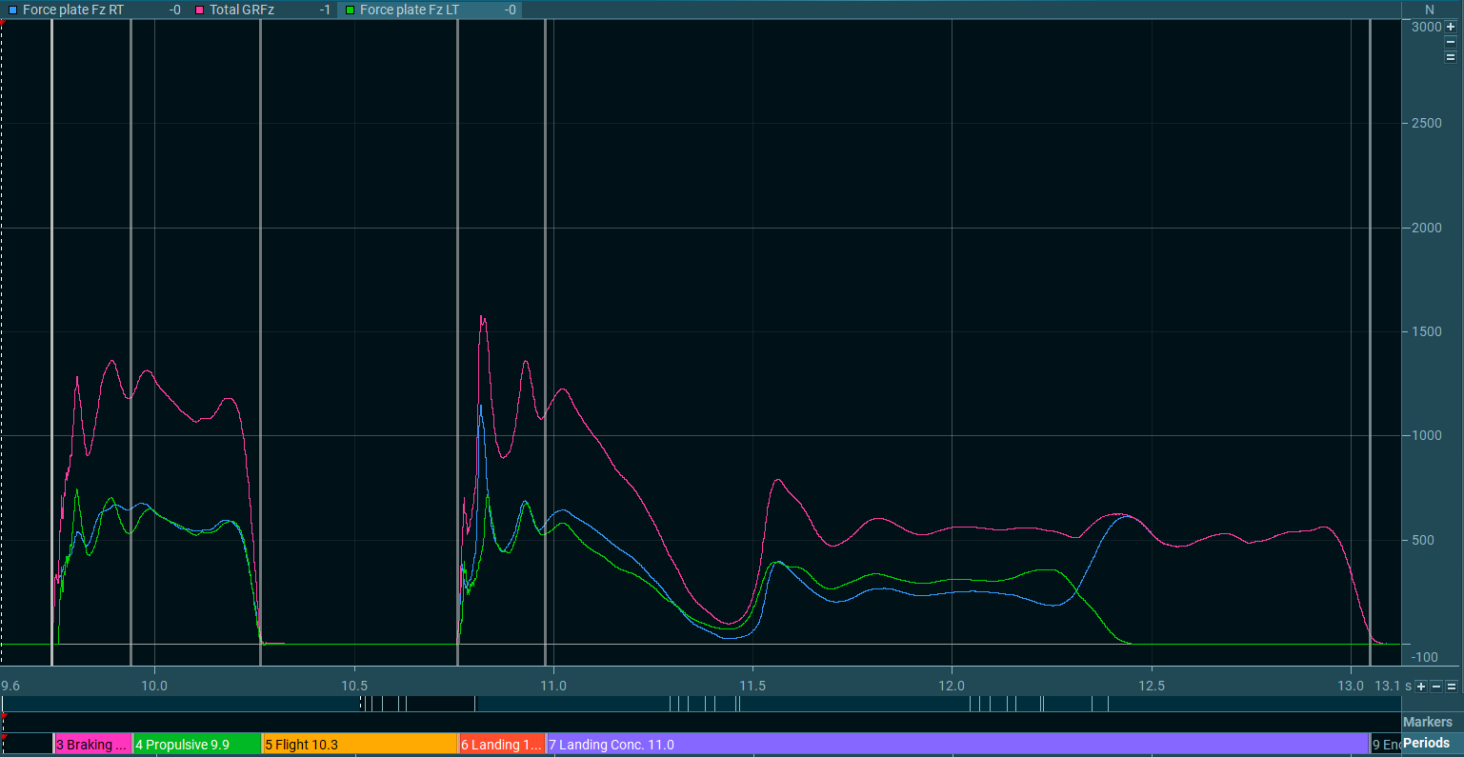
Task: Select the 5 Flight 10.3 period
Action: point(359,745)
